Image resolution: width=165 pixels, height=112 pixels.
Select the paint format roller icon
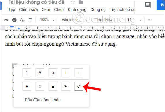[30, 20]
